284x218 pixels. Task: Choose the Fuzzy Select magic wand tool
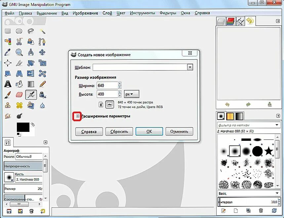[x=42, y=31]
